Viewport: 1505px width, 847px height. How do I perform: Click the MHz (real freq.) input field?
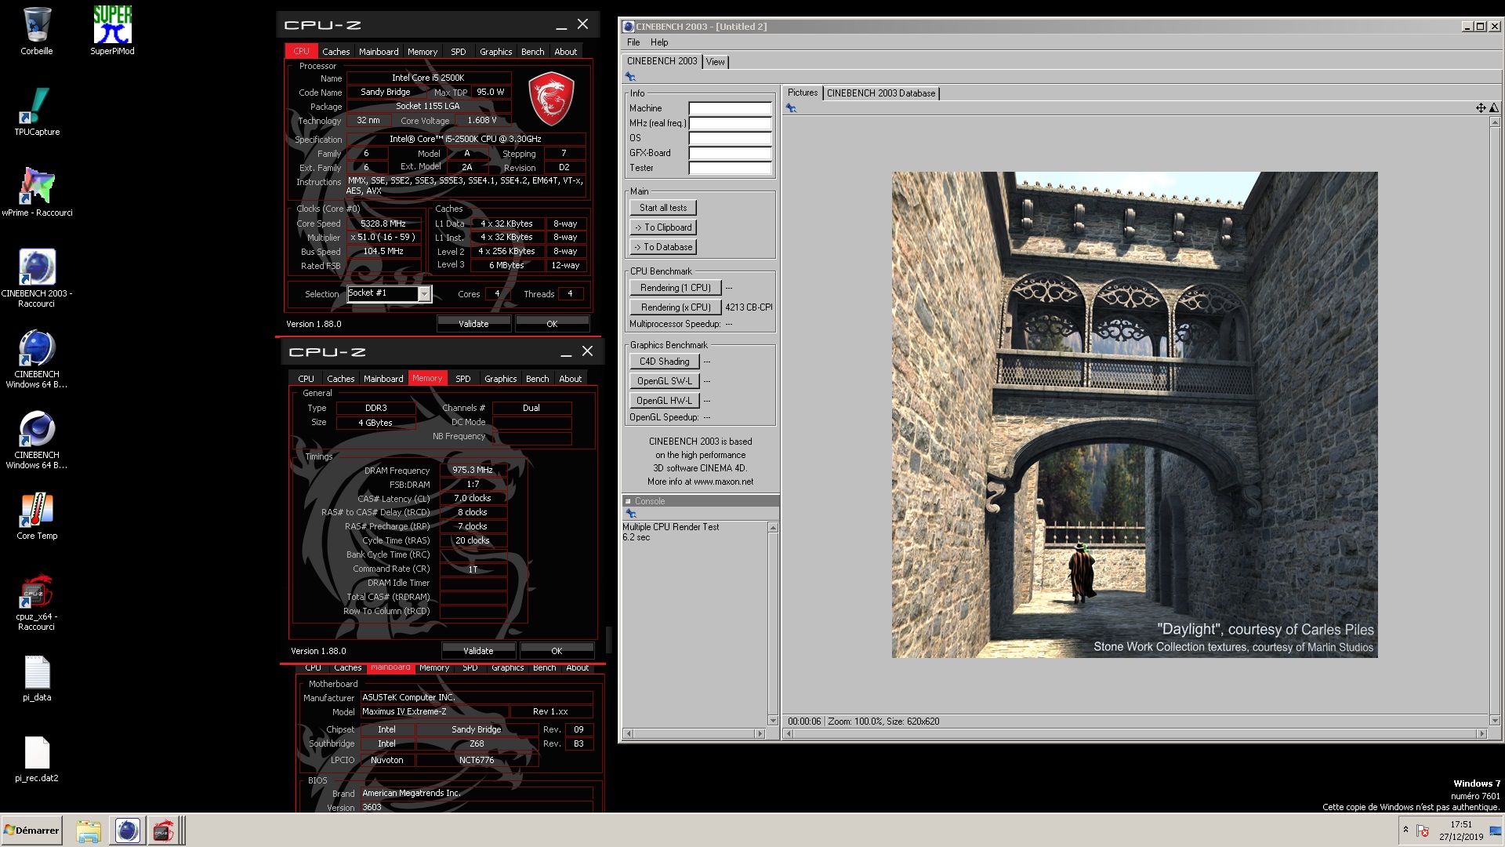[x=730, y=123]
